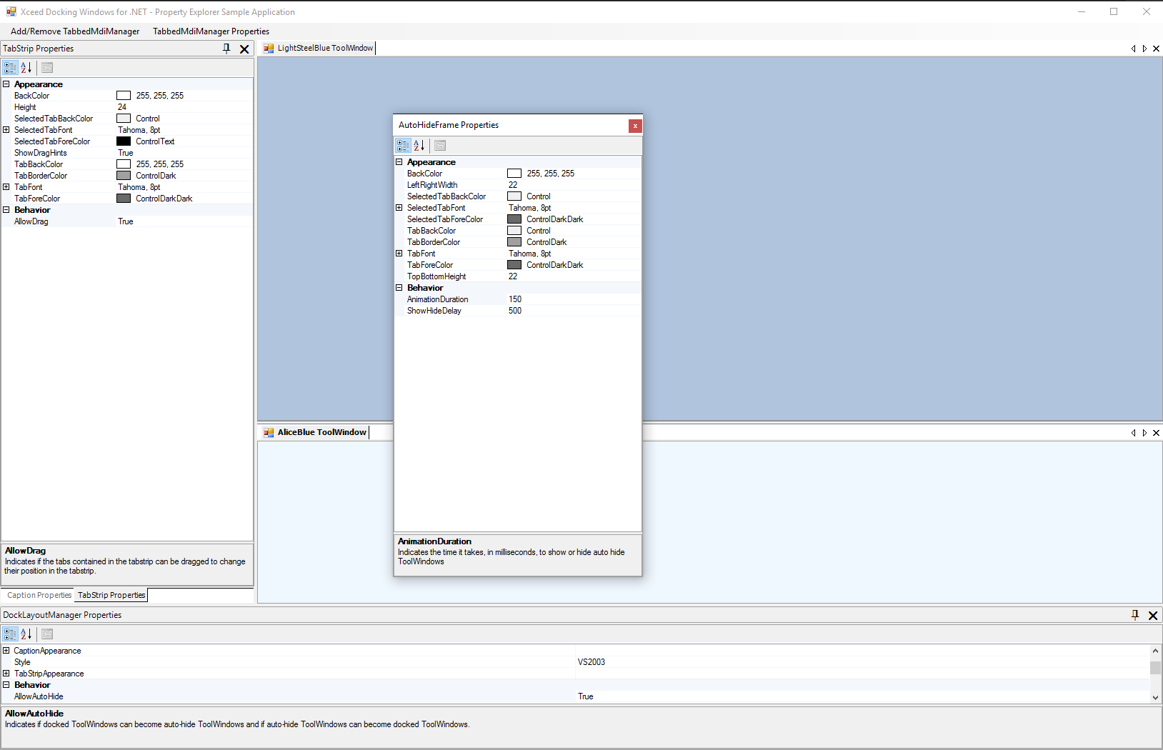Image resolution: width=1163 pixels, height=750 pixels.
Task: Close the AutoHideFrame Properties window
Action: (635, 126)
